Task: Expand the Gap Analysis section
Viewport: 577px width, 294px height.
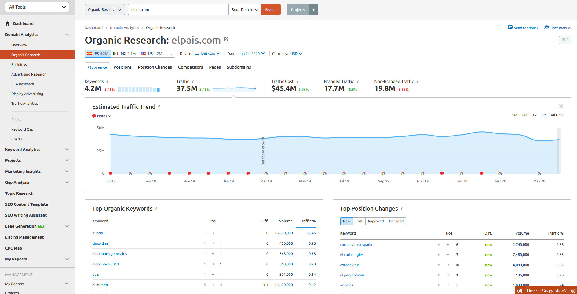Action: coord(67,182)
